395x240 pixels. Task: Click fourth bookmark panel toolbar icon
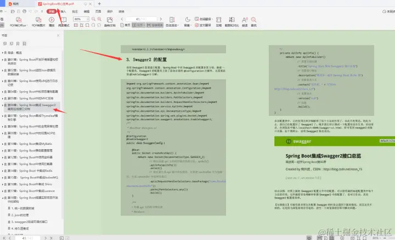click(25, 44)
